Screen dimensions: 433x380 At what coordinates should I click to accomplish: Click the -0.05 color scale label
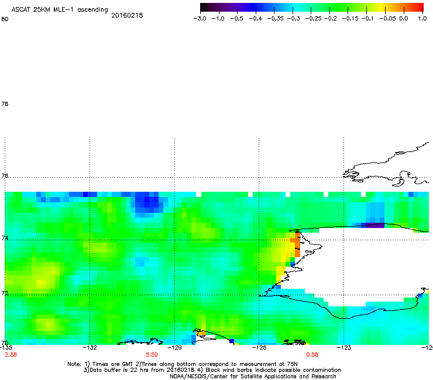(387, 19)
